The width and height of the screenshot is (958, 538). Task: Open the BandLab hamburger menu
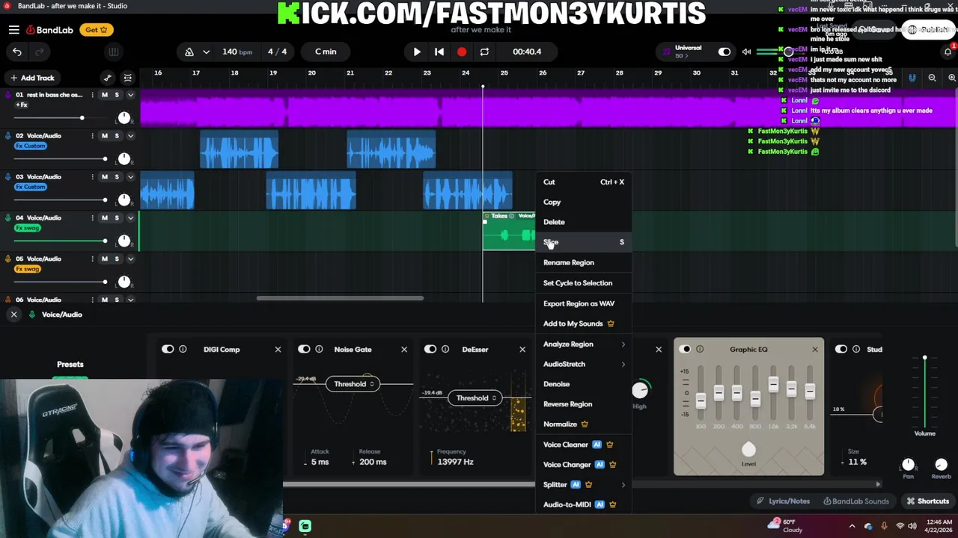tap(14, 30)
